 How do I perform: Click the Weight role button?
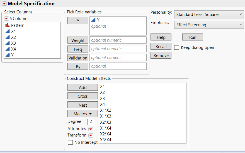pyautogui.click(x=78, y=40)
